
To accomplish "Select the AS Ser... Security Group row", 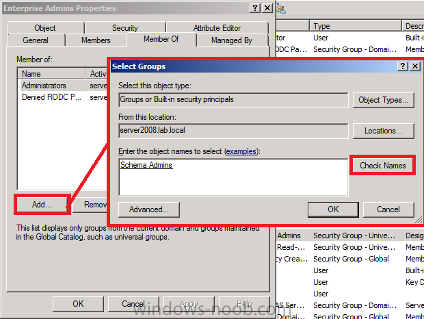I will (x=350, y=305).
